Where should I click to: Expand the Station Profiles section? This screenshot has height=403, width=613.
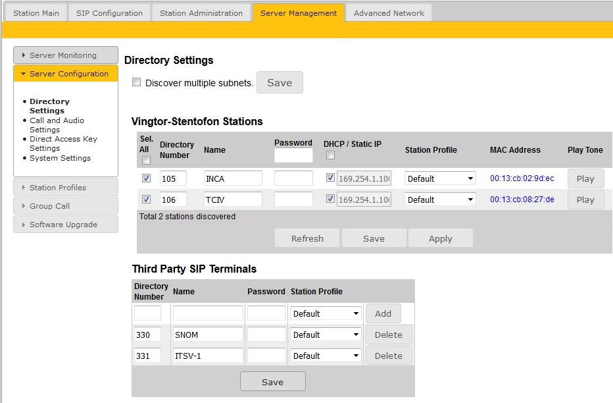(65, 188)
